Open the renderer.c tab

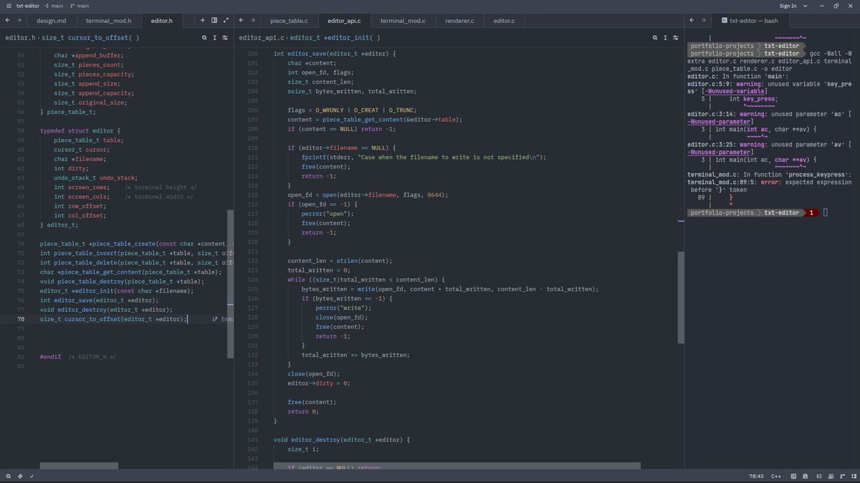tap(459, 21)
